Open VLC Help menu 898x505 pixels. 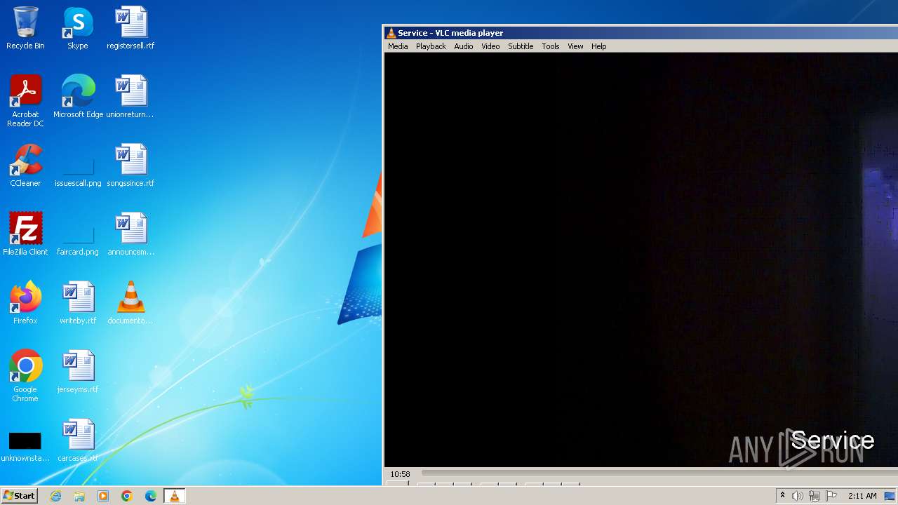598,46
